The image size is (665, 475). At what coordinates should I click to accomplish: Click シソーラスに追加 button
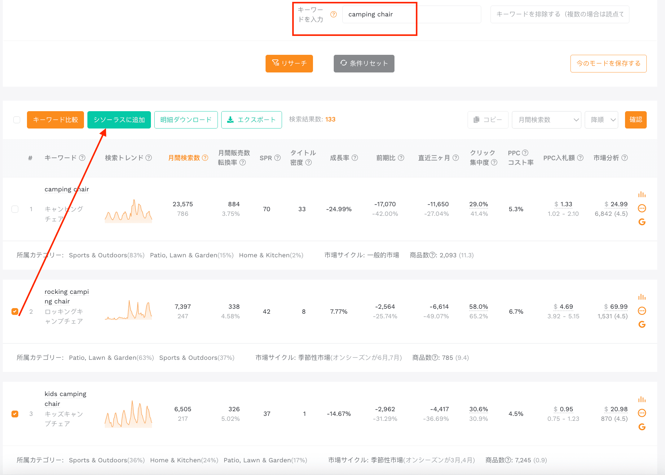tap(119, 120)
